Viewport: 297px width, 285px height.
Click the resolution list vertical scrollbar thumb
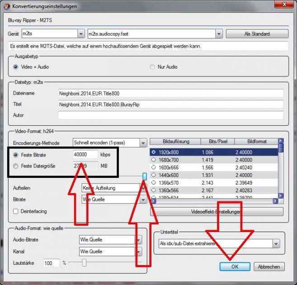pyautogui.click(x=281, y=148)
